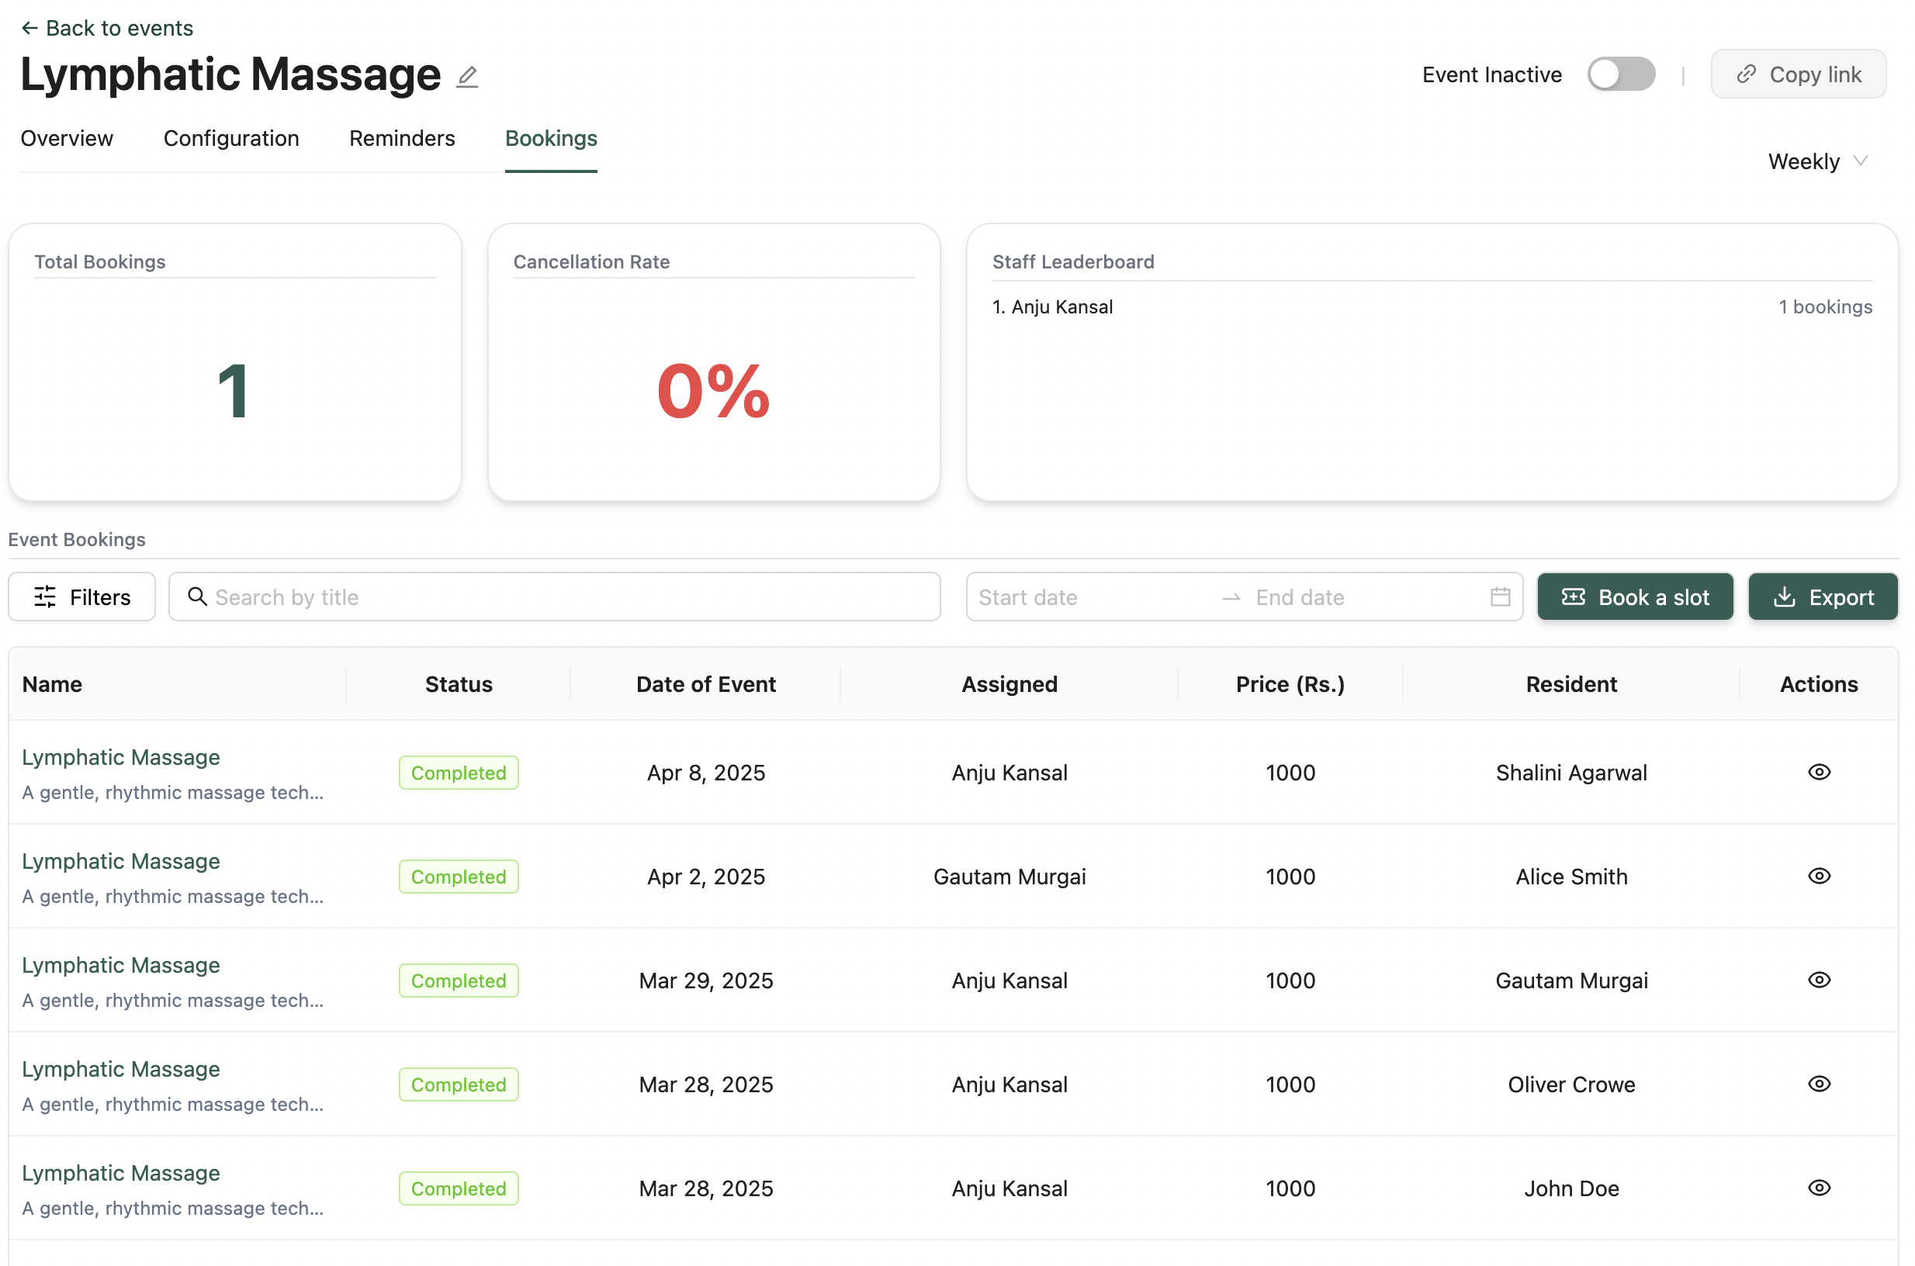
Task: View Shalini Agarwal booking via eye icon
Action: click(1818, 773)
